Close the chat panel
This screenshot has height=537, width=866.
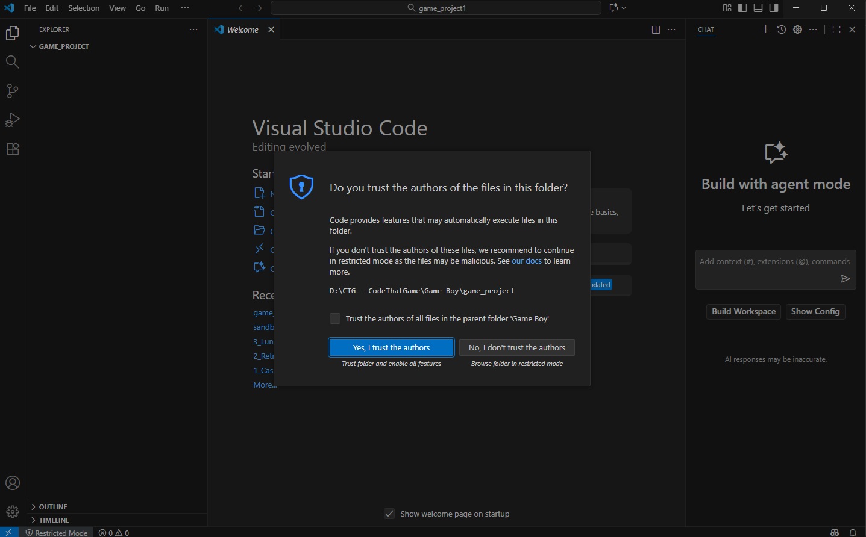(852, 29)
